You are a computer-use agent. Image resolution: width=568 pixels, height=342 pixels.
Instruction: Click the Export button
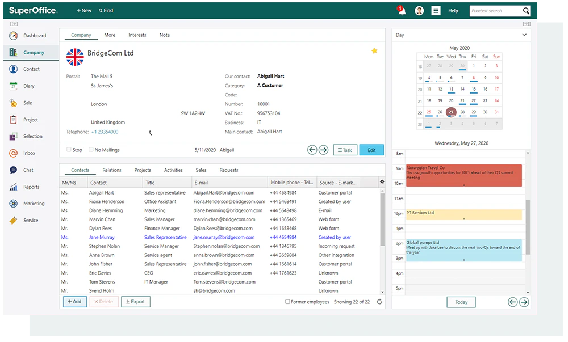[x=136, y=302]
